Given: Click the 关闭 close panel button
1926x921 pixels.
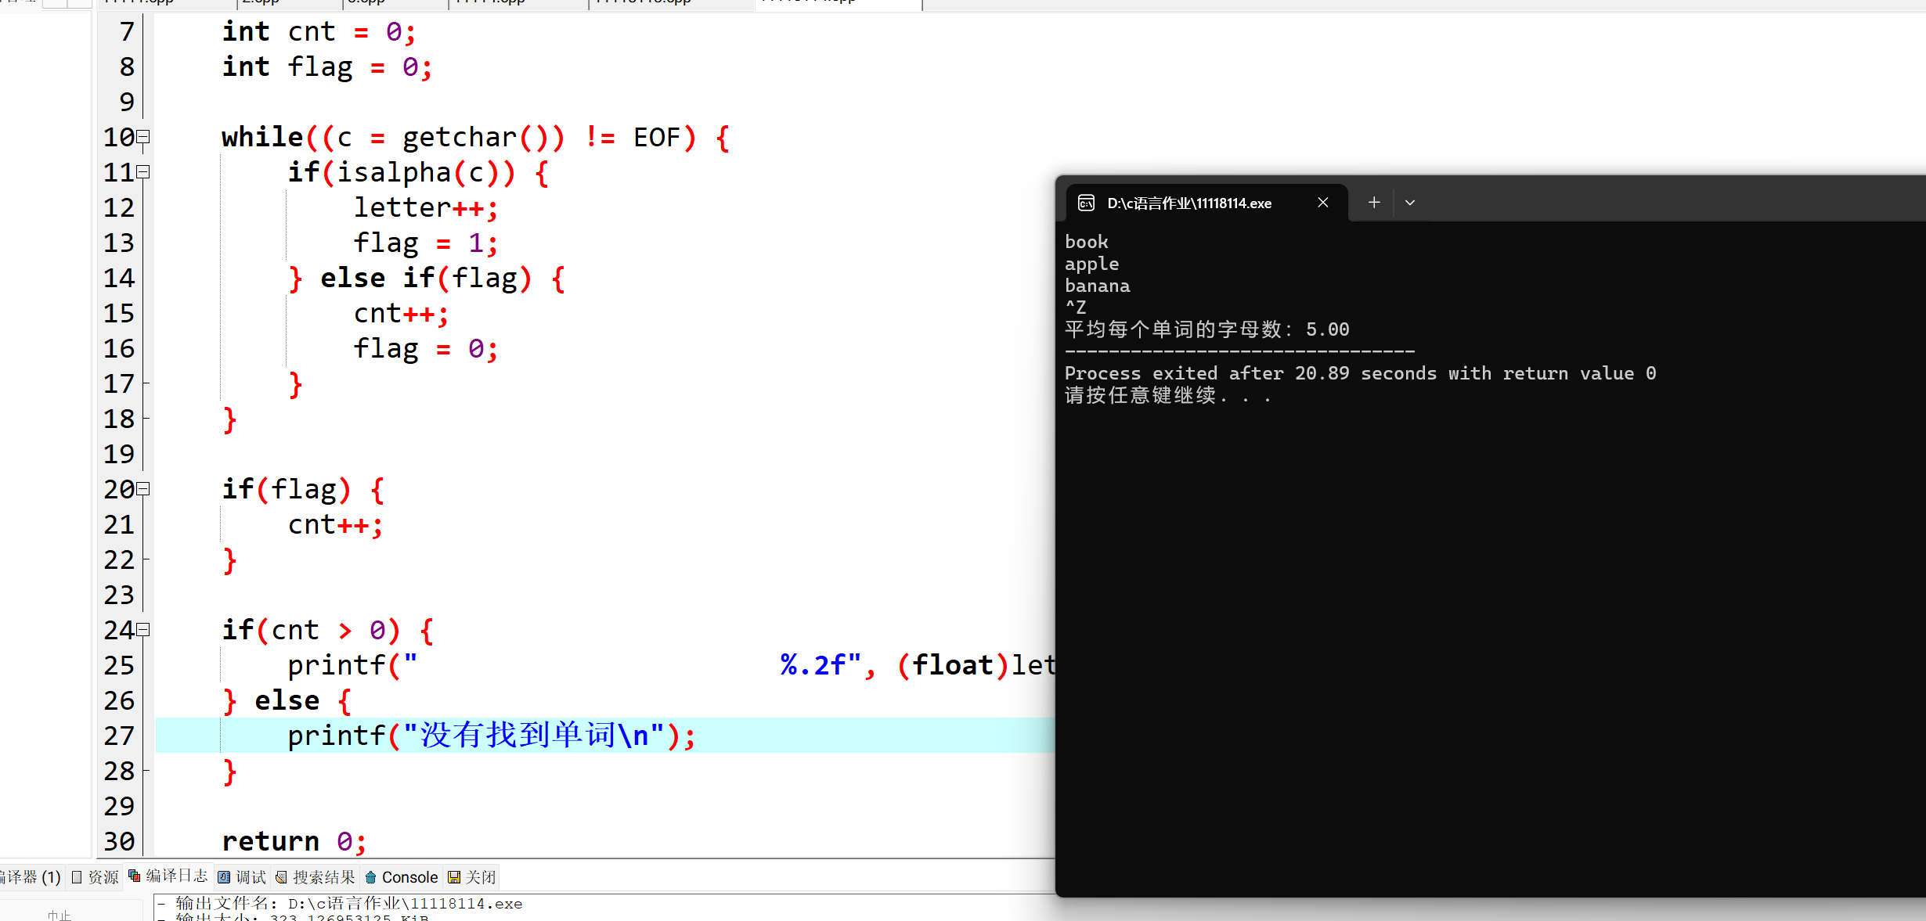Looking at the screenshot, I should point(473,877).
